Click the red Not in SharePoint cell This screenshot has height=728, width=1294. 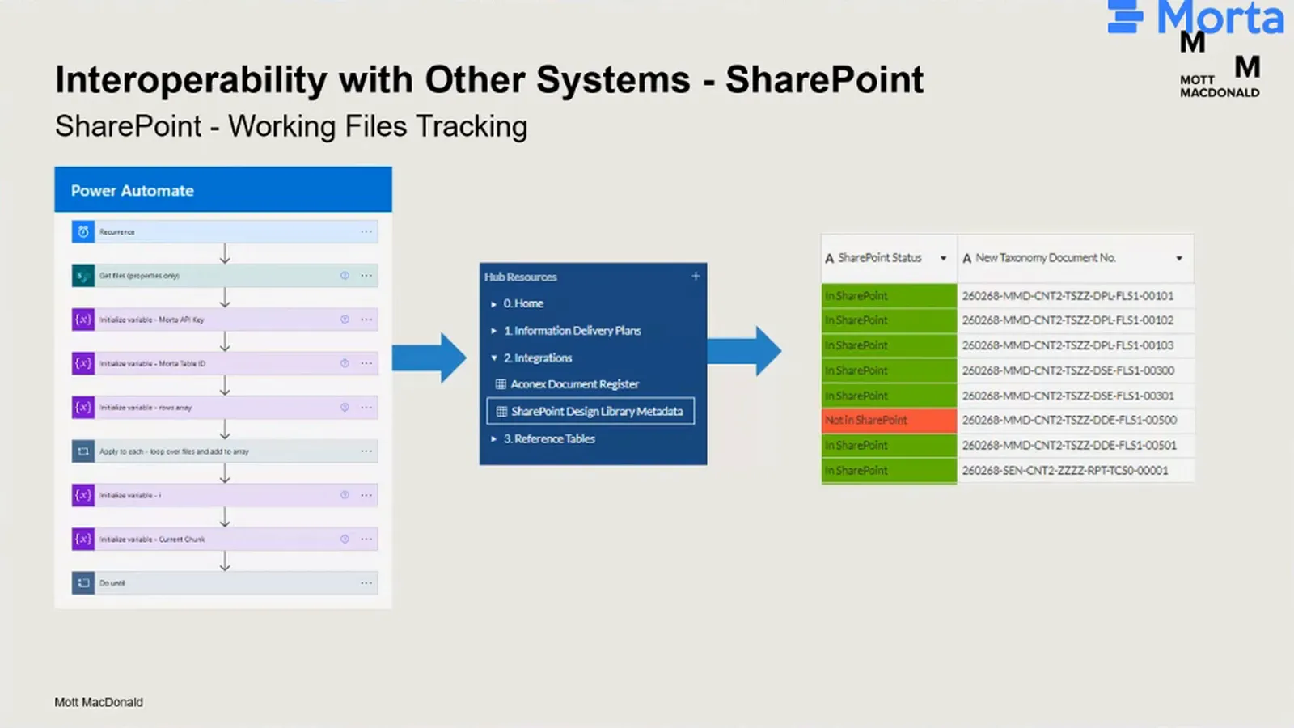pos(889,421)
